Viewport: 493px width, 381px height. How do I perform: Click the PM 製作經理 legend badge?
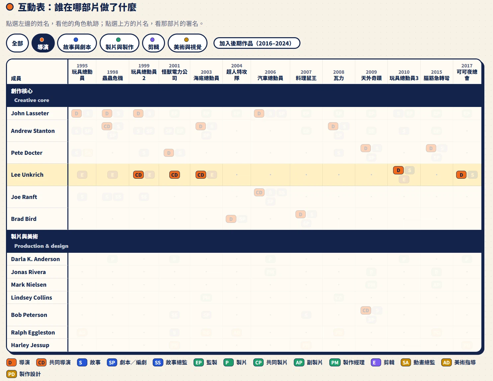click(335, 362)
